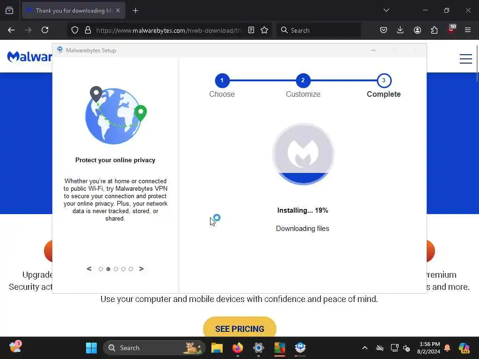
Task: Open the Firefox downloads panel
Action: coord(400,30)
